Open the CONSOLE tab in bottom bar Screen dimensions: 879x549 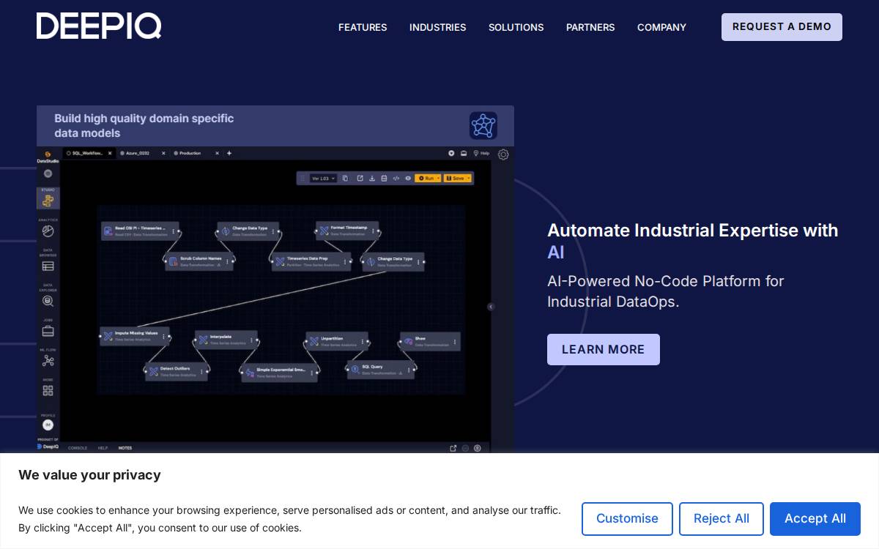78,448
